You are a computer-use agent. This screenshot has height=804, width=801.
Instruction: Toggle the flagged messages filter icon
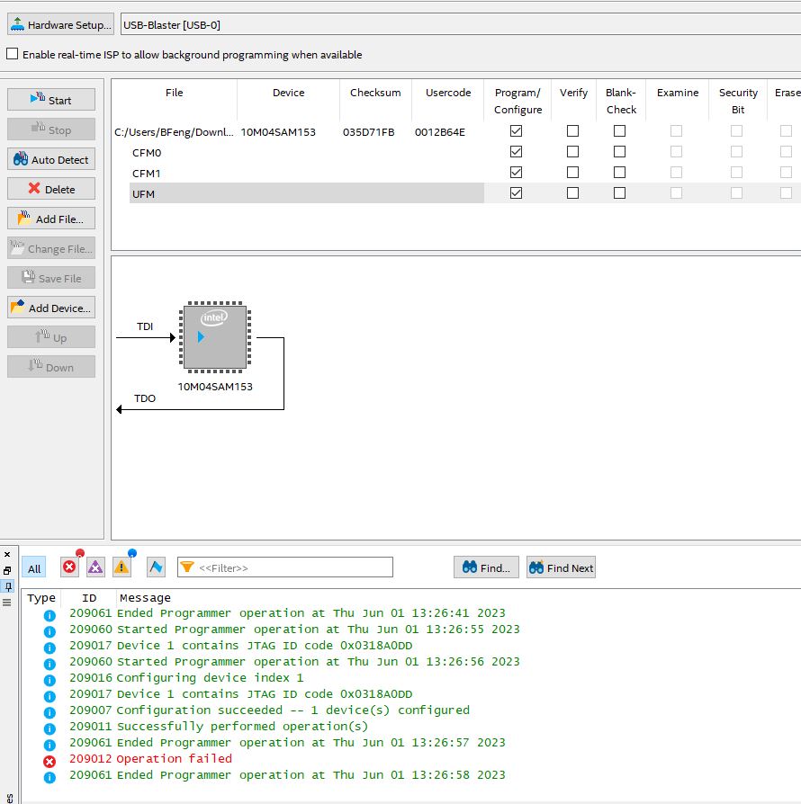(156, 567)
